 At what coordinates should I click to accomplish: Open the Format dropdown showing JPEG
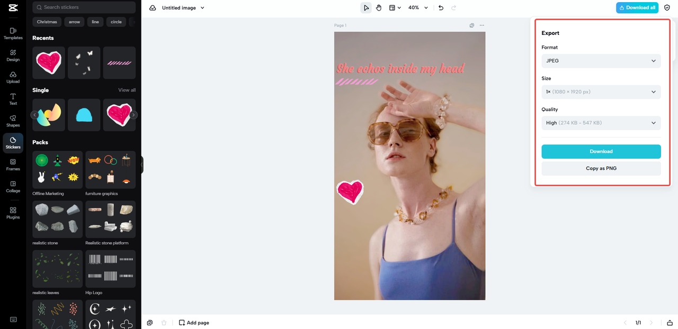coord(601,61)
